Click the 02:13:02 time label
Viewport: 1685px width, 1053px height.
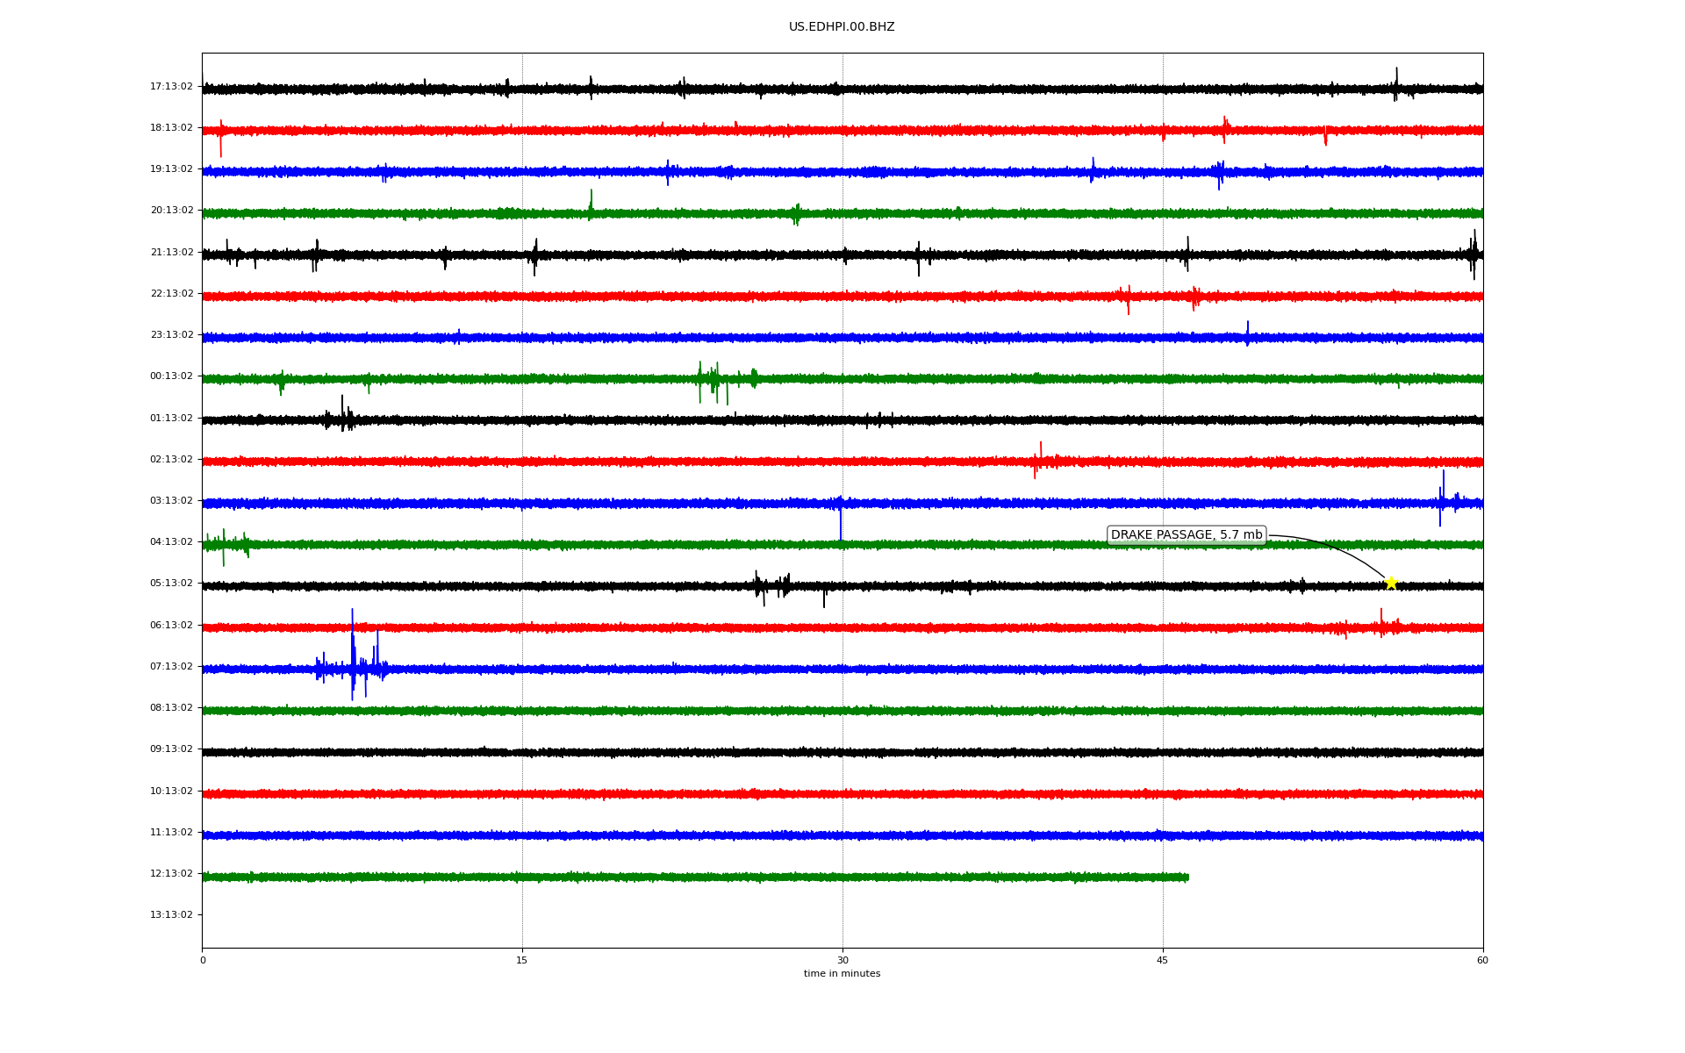coord(171,460)
